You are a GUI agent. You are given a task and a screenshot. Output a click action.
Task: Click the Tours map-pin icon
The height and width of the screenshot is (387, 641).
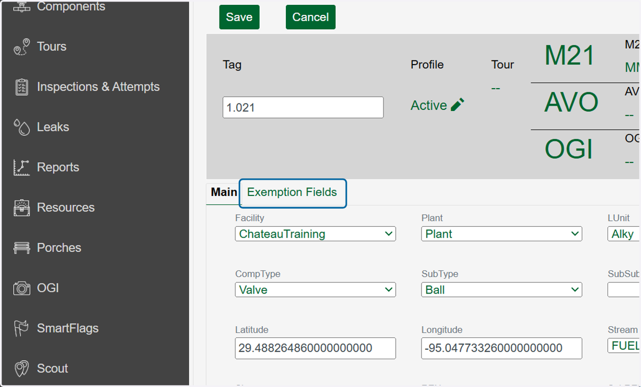tap(21, 47)
